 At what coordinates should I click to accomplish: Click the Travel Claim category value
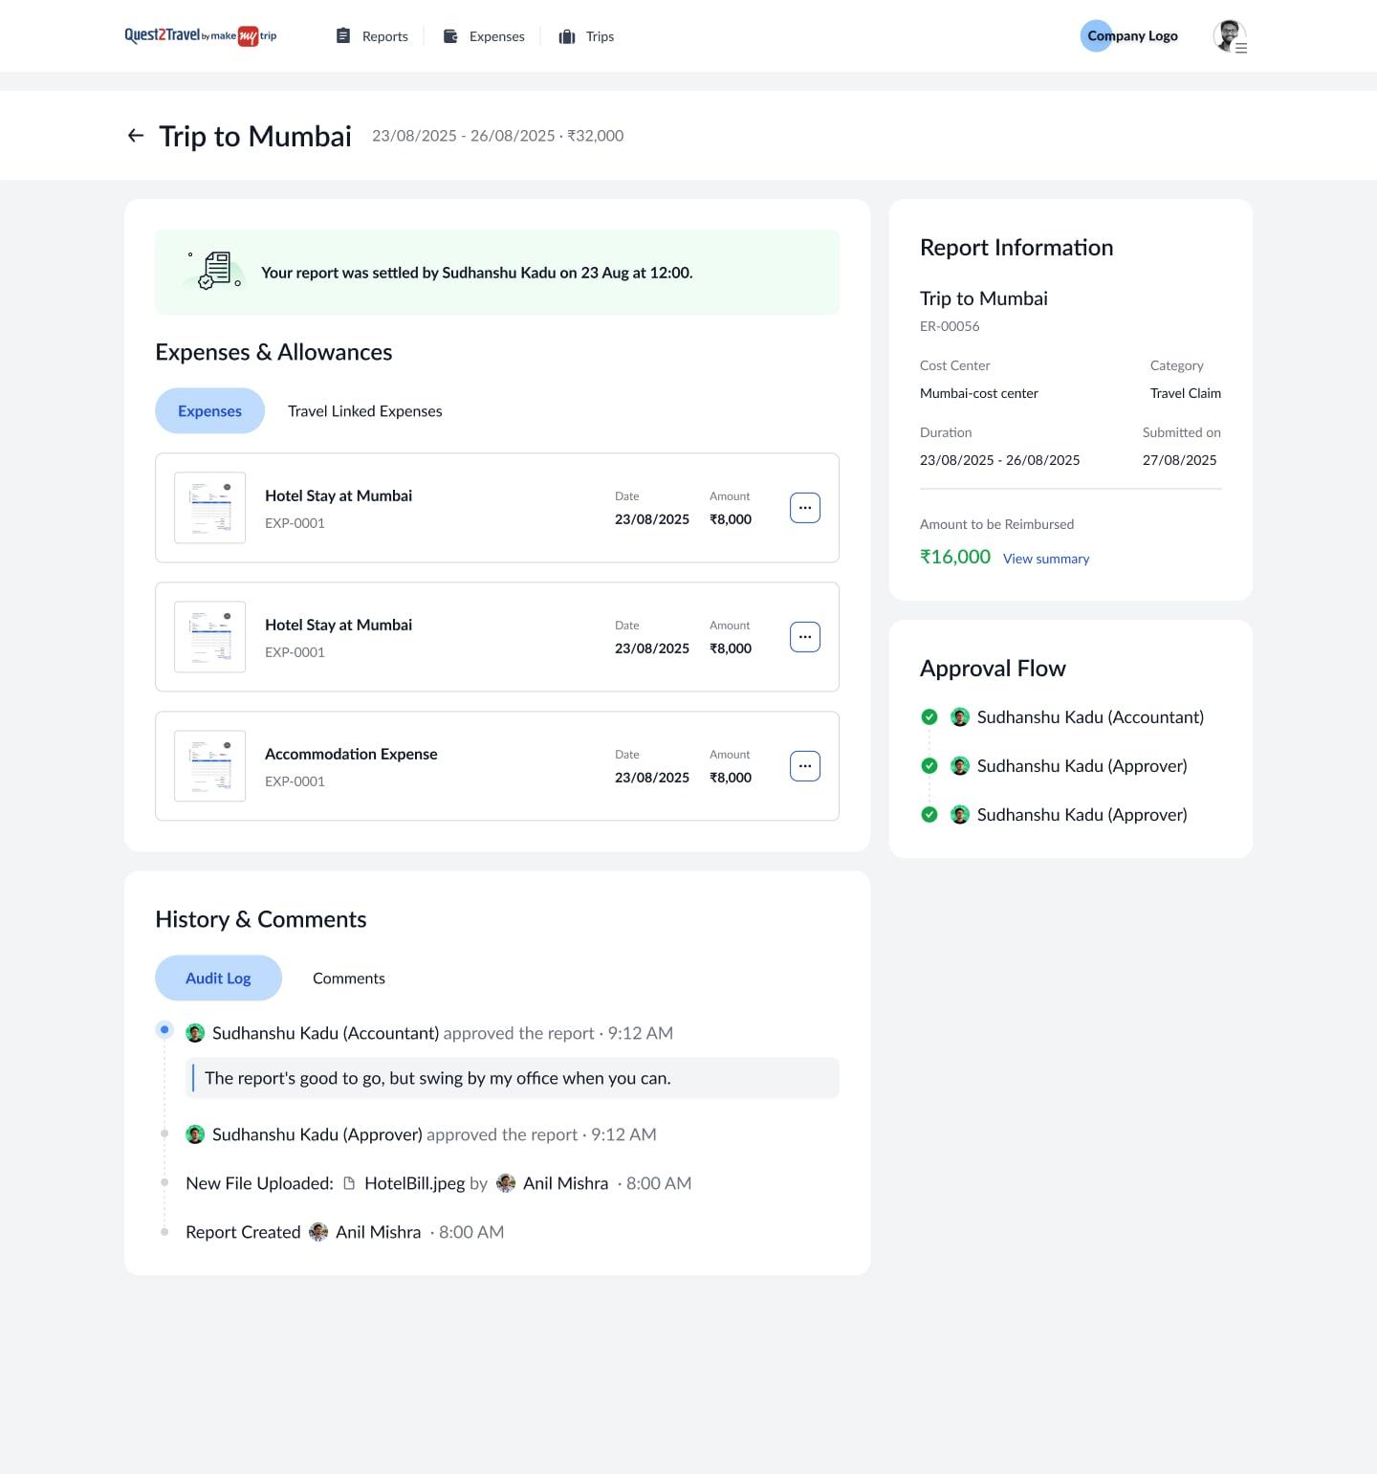click(x=1186, y=393)
